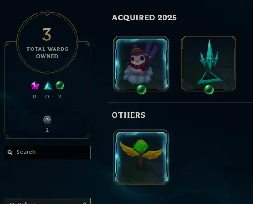Click the count 1 under legacy emblem
This screenshot has width=253, height=204.
pyautogui.click(x=47, y=130)
